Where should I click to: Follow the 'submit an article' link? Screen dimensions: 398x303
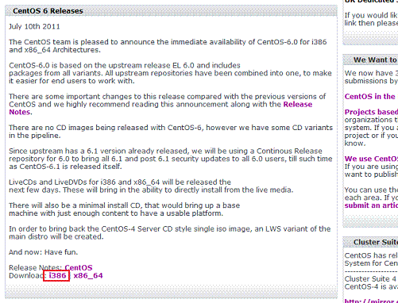[x=371, y=205]
